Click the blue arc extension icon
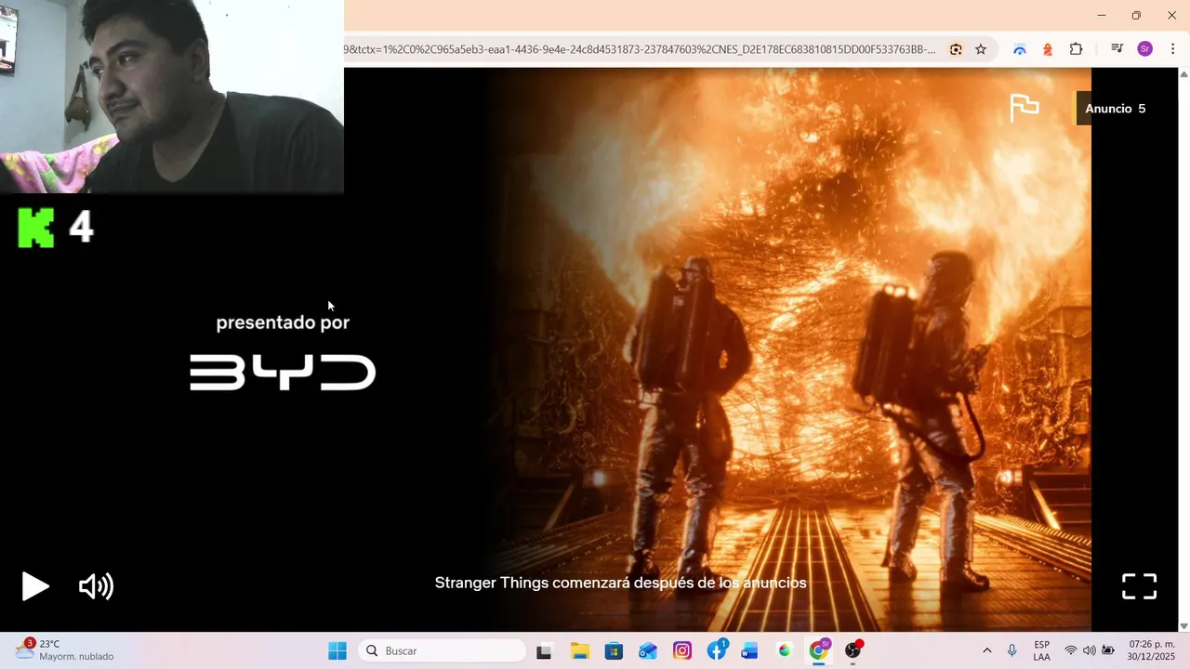 (1020, 49)
